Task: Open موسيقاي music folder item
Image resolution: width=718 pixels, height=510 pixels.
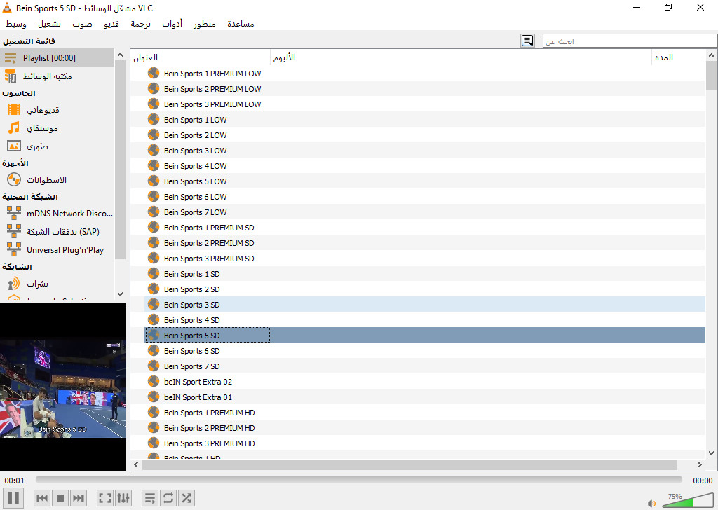Action: [x=57, y=128]
